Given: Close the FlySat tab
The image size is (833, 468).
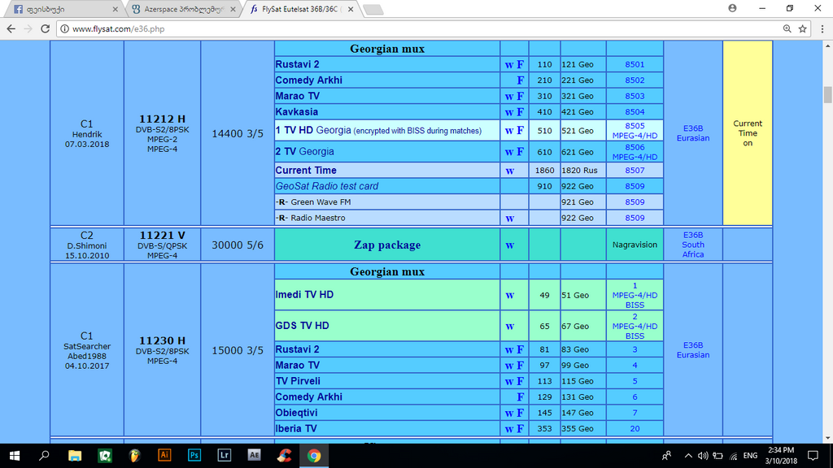Looking at the screenshot, I should (x=350, y=9).
